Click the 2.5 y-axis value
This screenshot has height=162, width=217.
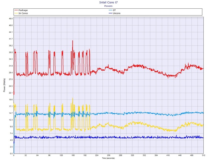[11, 147]
